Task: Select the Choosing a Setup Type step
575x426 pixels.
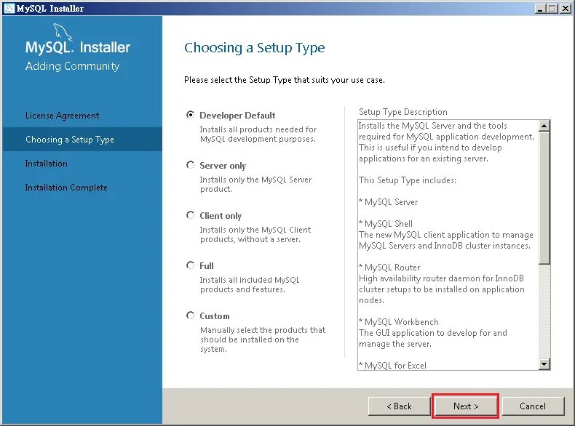Action: click(x=70, y=139)
